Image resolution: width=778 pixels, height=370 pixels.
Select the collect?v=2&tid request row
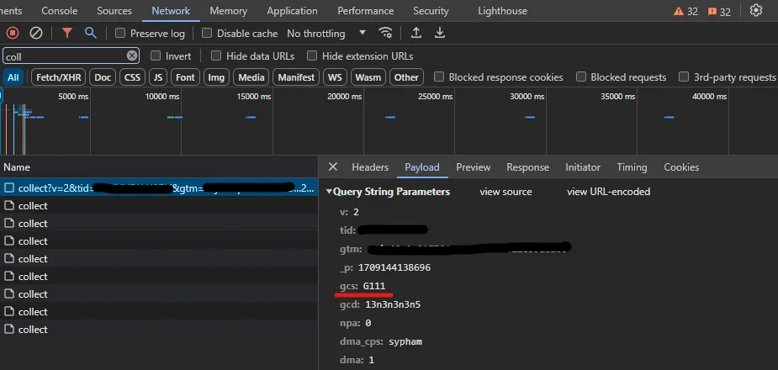tap(159, 188)
